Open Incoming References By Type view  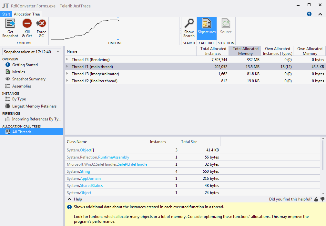point(33,119)
